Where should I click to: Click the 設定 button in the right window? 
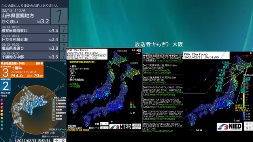click(248, 123)
